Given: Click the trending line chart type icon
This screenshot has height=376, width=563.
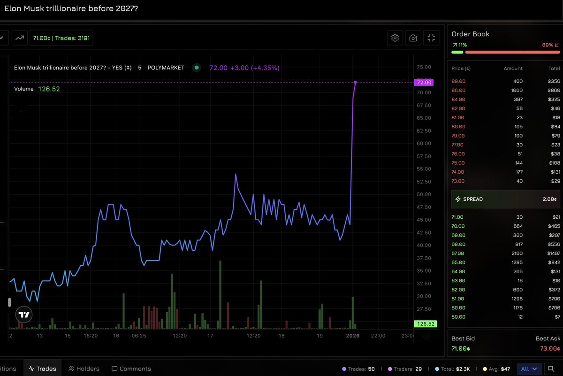Looking at the screenshot, I should tap(20, 38).
